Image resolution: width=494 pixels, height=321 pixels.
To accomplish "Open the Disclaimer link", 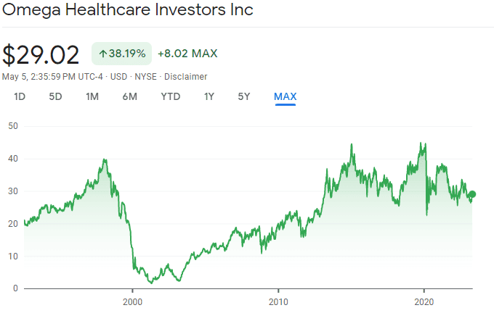I will [185, 77].
